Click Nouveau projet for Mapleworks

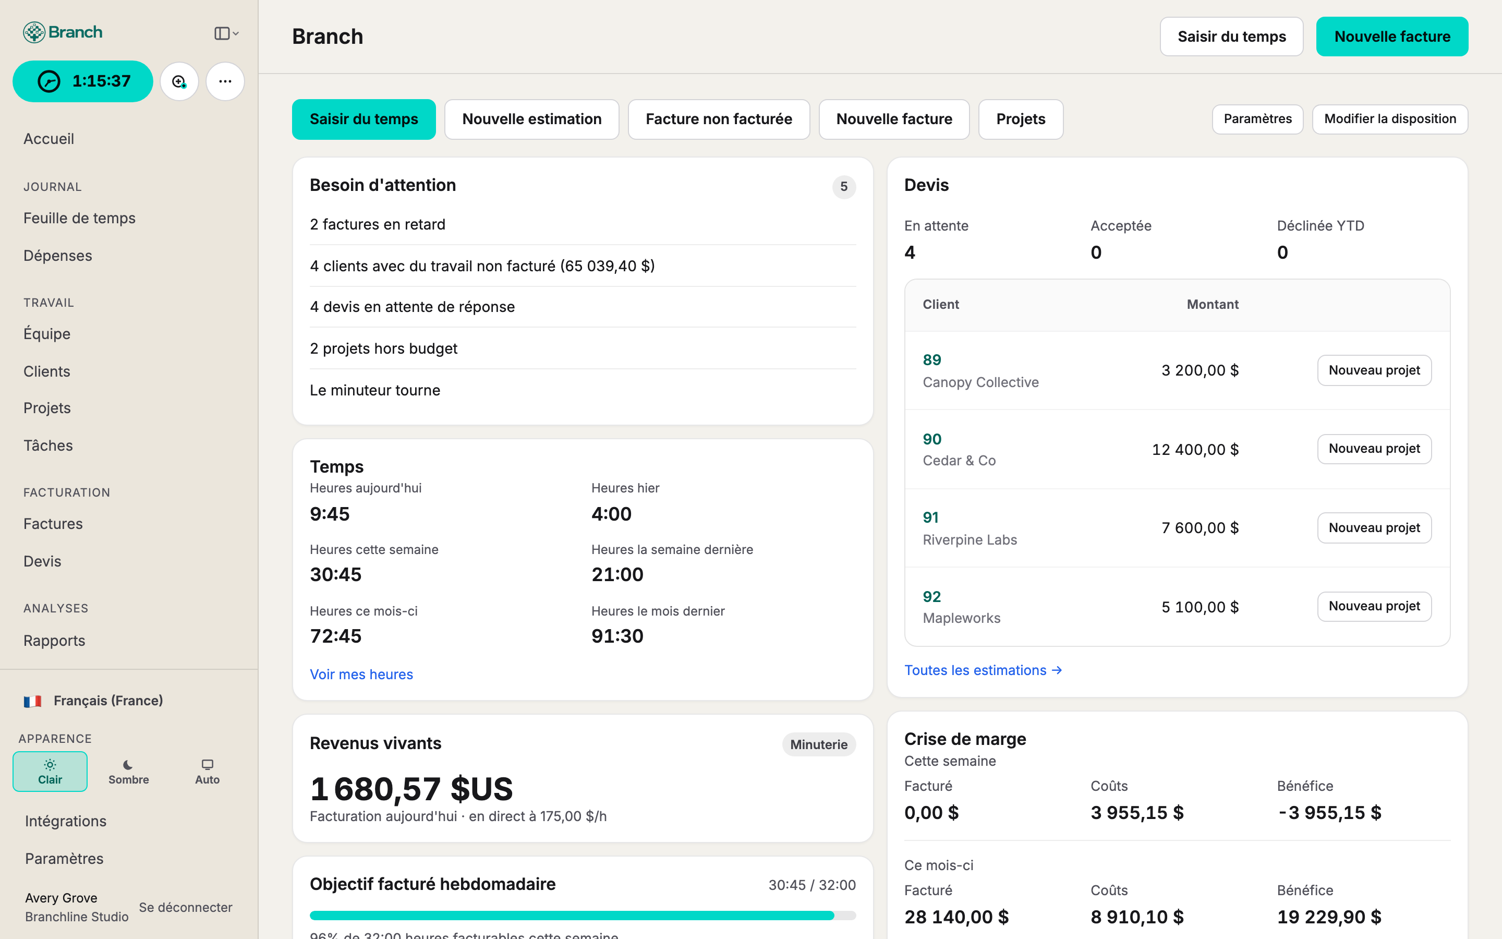(1374, 606)
